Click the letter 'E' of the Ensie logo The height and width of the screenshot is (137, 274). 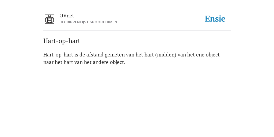207,19
